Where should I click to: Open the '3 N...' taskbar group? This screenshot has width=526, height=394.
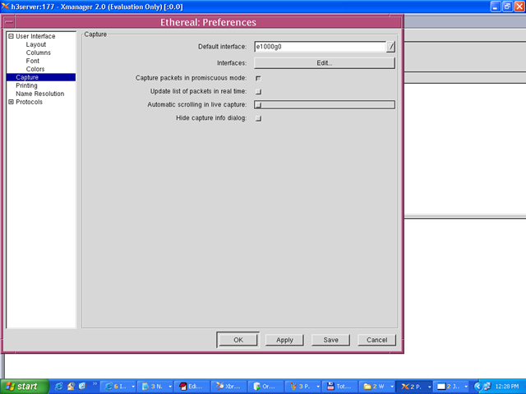point(155,387)
